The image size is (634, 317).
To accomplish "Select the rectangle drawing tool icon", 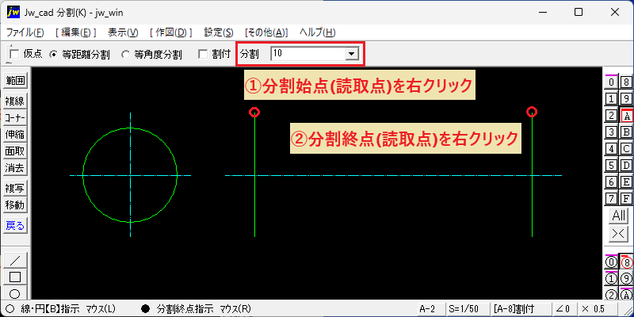I will (x=15, y=277).
